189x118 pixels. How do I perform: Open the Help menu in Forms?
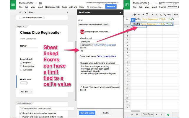click(x=82, y=7)
